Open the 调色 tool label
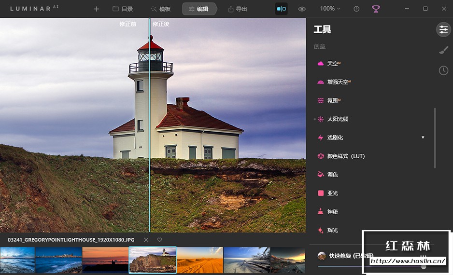The width and height of the screenshot is (453, 275). coord(332,175)
